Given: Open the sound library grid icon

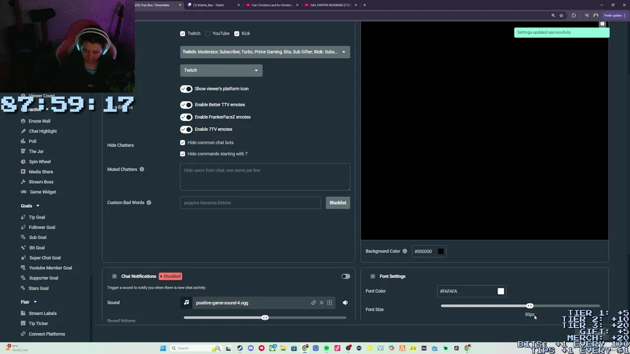Looking at the screenshot, I should [x=329, y=303].
